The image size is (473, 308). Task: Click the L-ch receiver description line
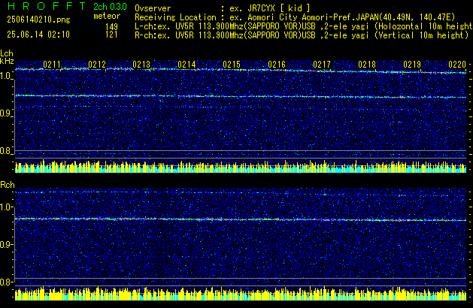point(304,26)
